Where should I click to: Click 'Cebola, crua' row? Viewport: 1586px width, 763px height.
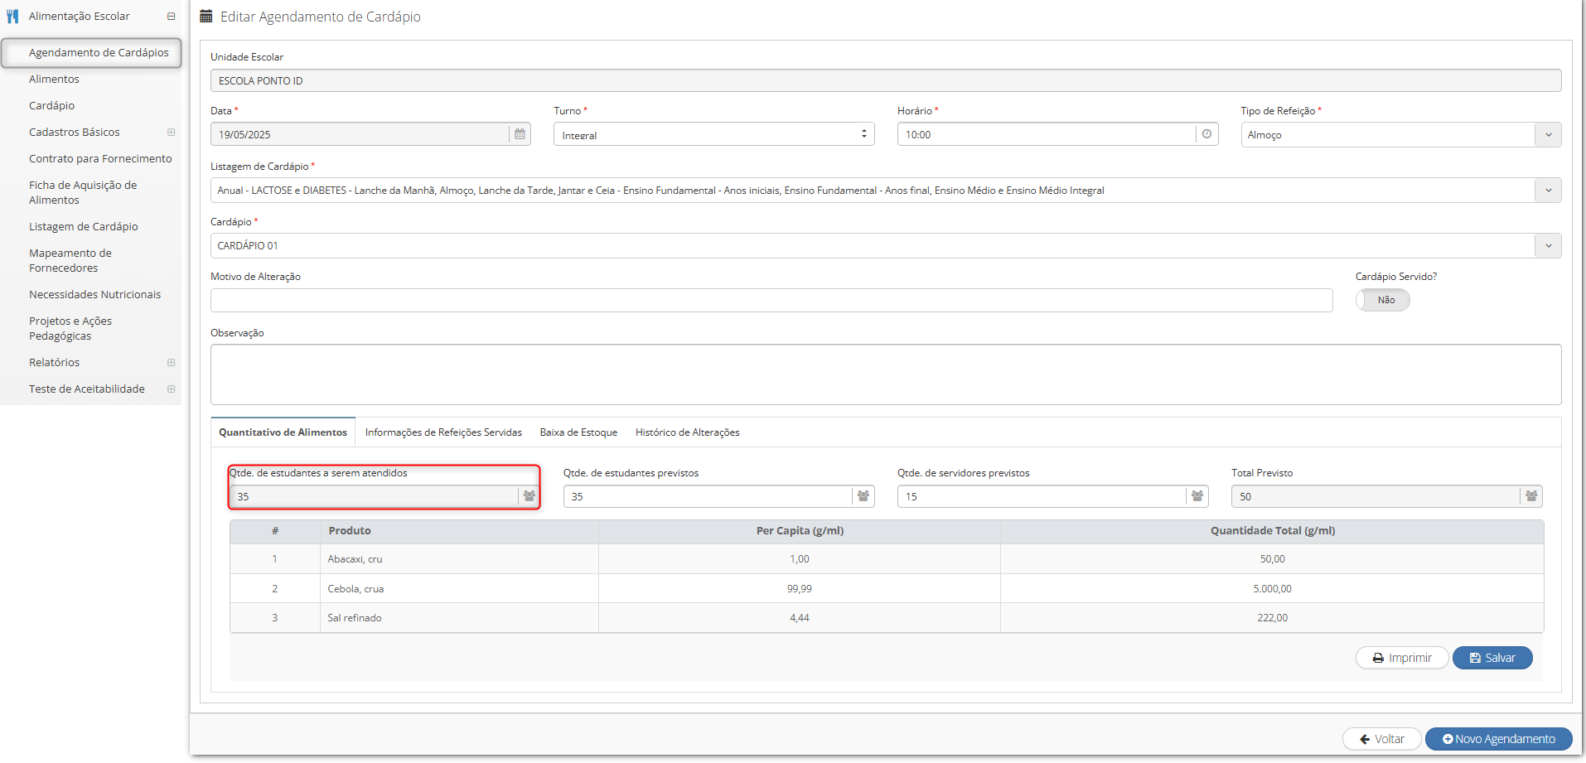887,589
